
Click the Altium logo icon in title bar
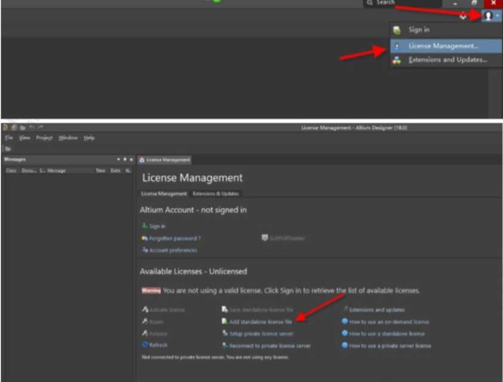(x=5, y=128)
